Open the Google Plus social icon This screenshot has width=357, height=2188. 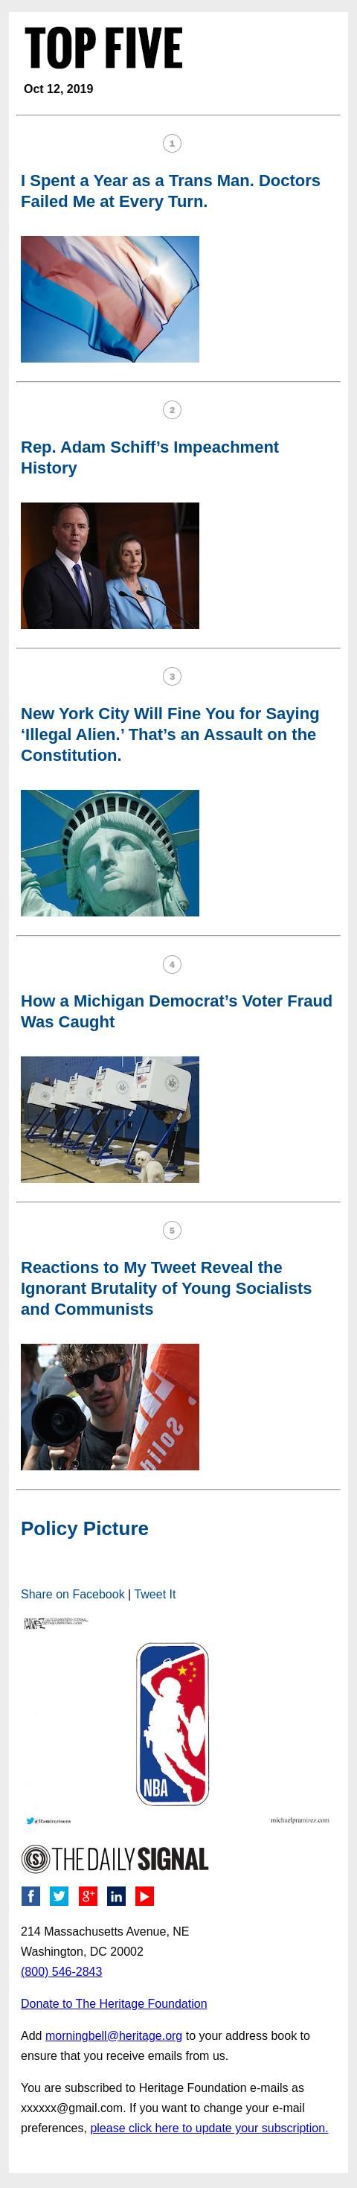[x=89, y=1896]
